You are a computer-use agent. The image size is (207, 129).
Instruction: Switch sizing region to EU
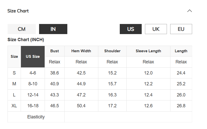181,29
